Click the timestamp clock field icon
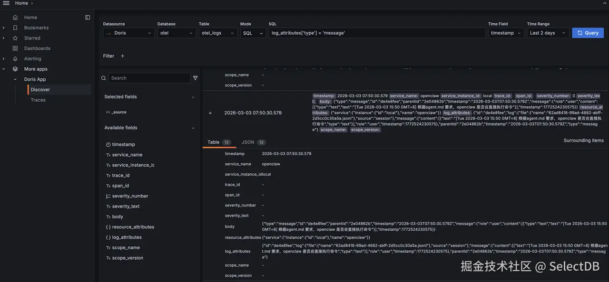Viewport: 609px width, 282px height. point(108,144)
